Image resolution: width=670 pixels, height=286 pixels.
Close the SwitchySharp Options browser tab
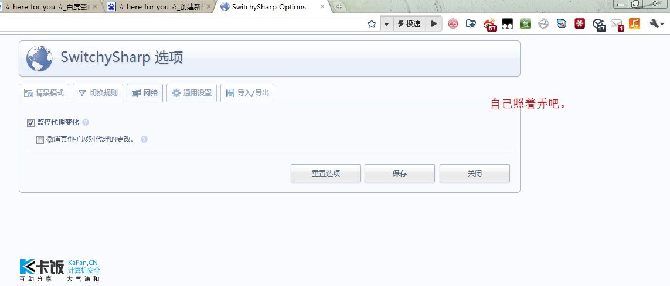322,7
